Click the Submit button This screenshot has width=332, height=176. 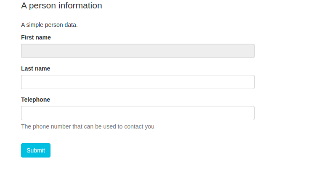pos(36,150)
